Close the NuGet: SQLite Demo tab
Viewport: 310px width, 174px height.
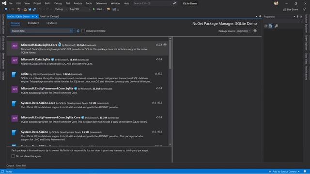36,16
